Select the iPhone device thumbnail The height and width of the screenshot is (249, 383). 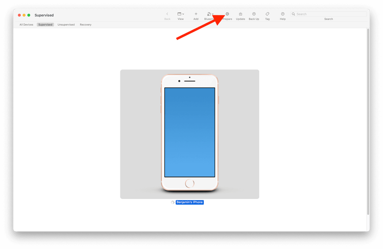[x=189, y=134]
